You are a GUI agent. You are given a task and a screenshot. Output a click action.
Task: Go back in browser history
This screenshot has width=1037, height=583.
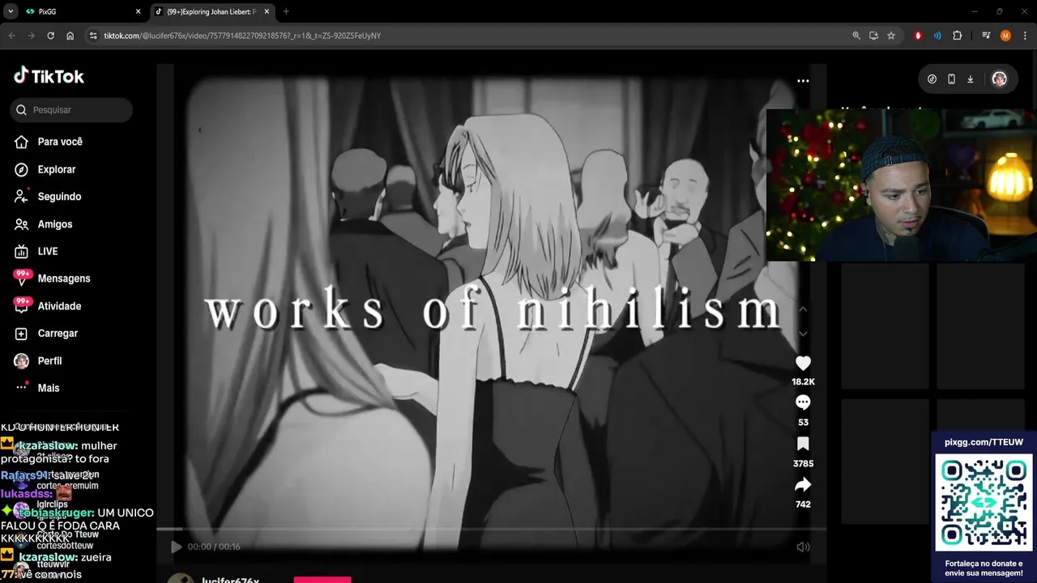[11, 36]
